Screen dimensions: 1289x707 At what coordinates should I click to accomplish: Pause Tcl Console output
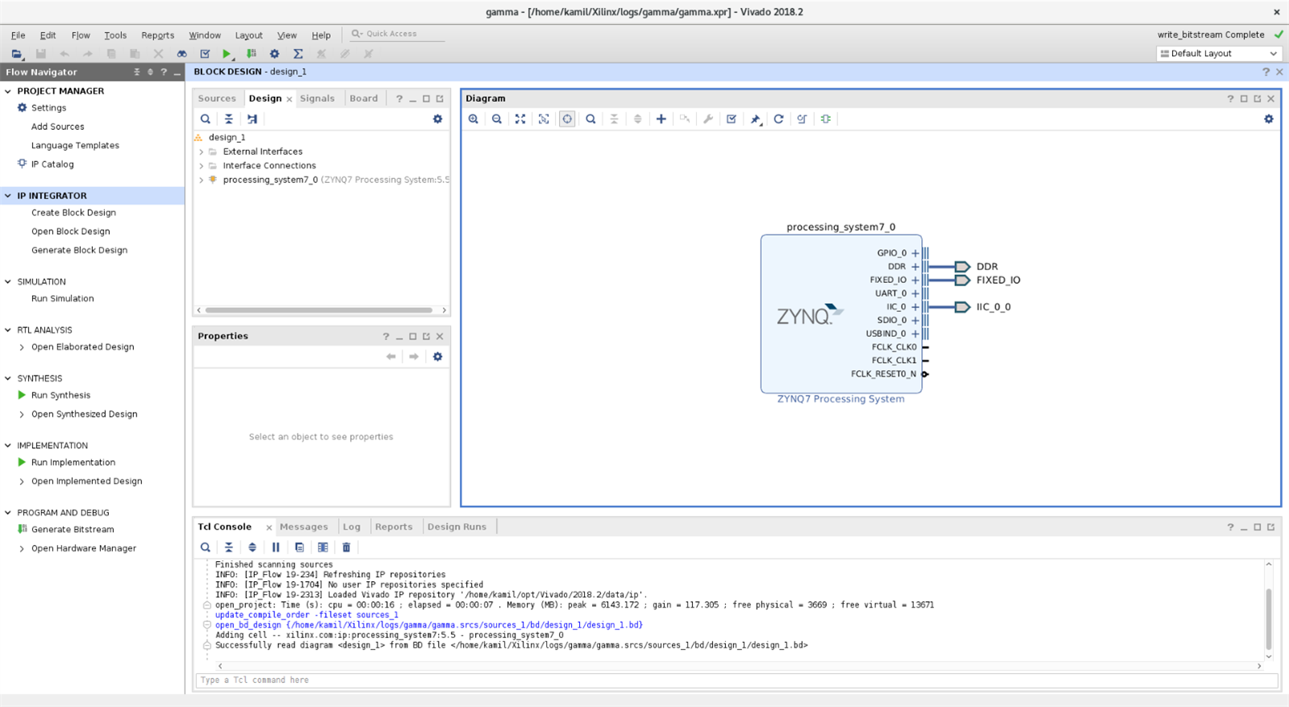tap(276, 547)
